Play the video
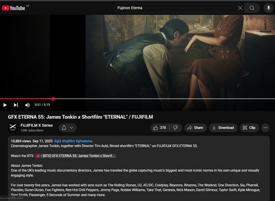The height and width of the screenshot is (201, 275). tap(5, 105)
